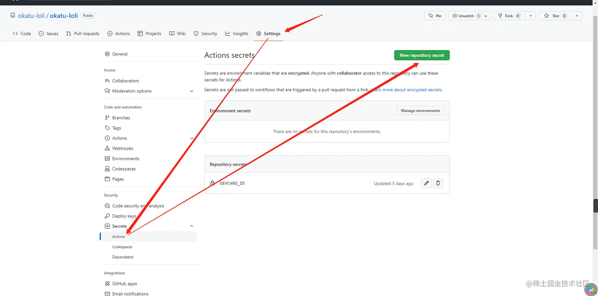Viewport: 598px width, 296px height.
Task: Click the Collaborators people icon
Action: pos(107,81)
